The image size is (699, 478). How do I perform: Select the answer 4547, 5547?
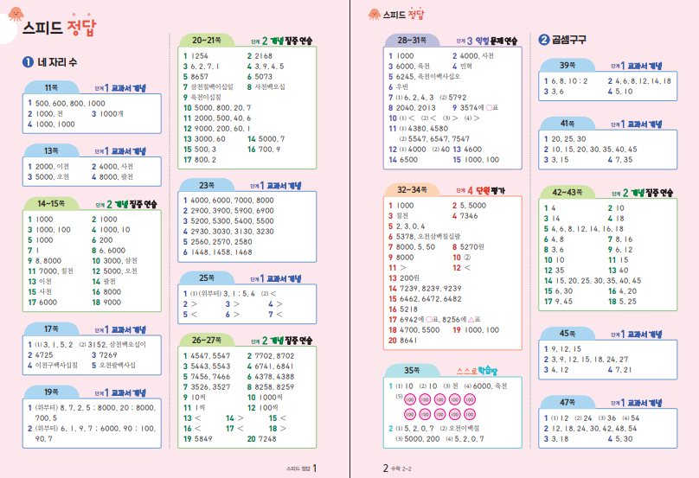pyautogui.click(x=210, y=356)
